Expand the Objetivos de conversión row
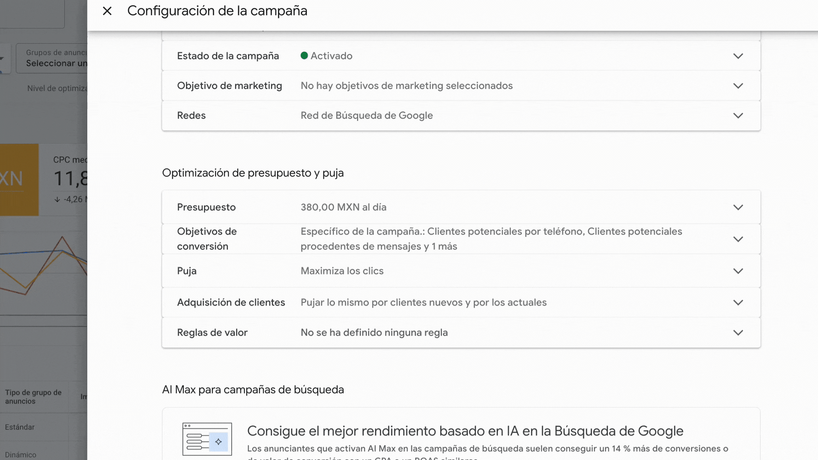 738,239
